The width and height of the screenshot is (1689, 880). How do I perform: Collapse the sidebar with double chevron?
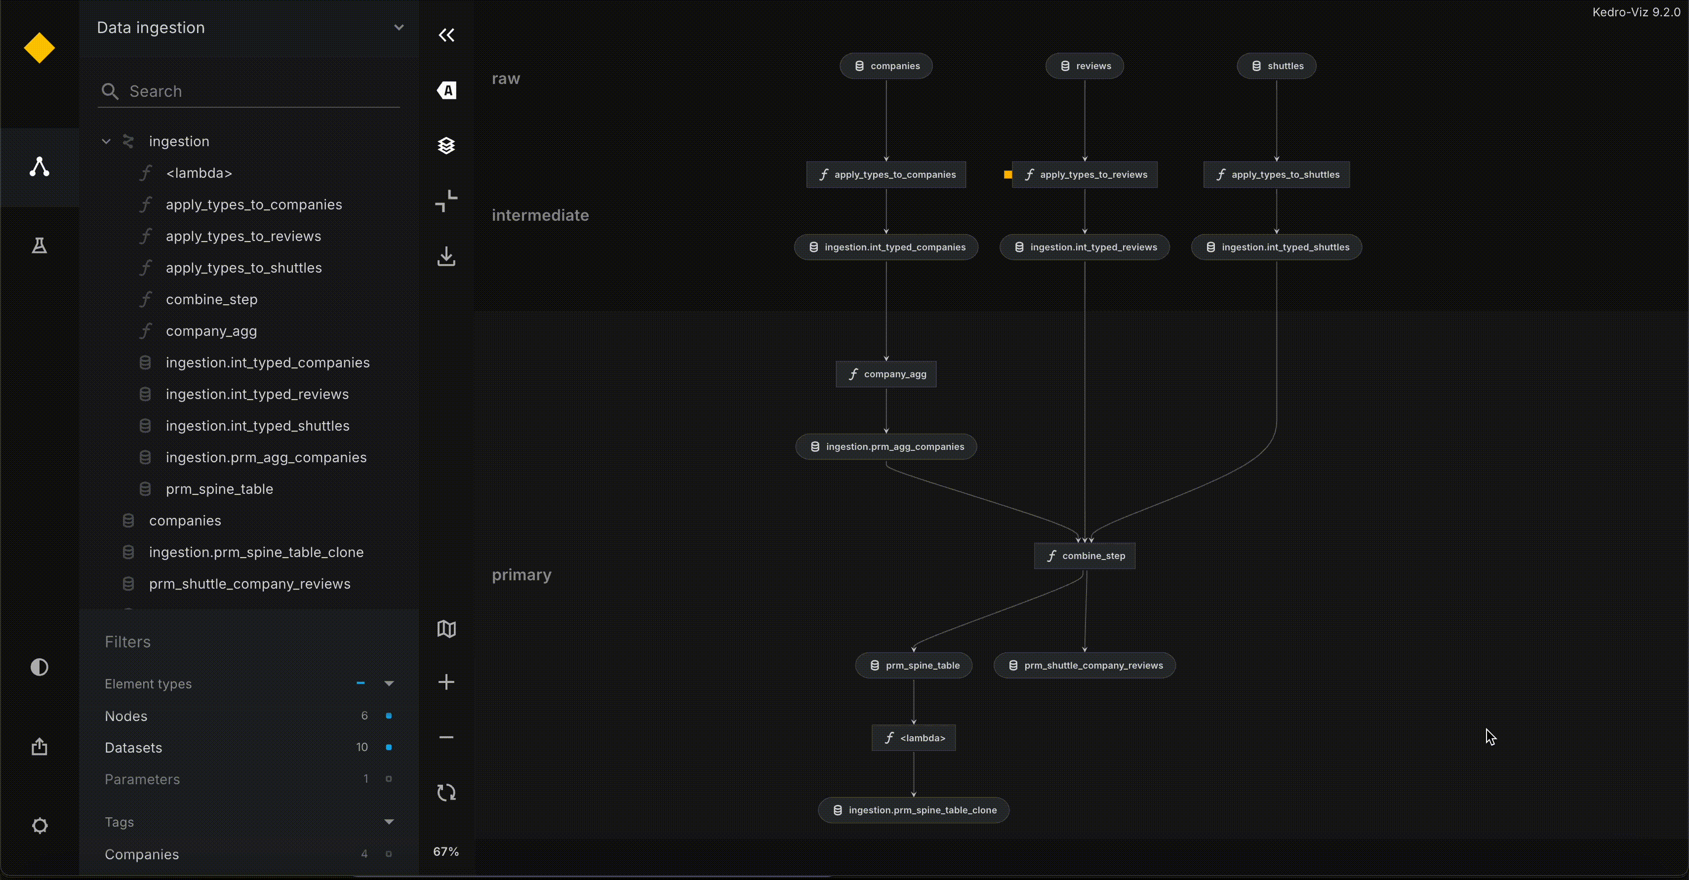pos(446,36)
